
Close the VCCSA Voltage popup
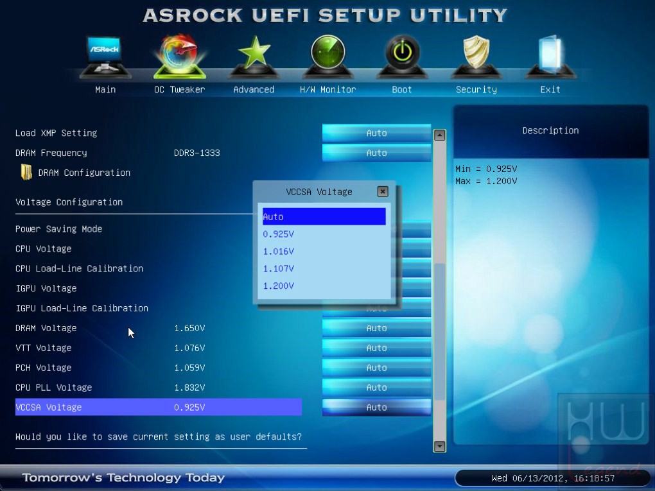[x=382, y=192]
